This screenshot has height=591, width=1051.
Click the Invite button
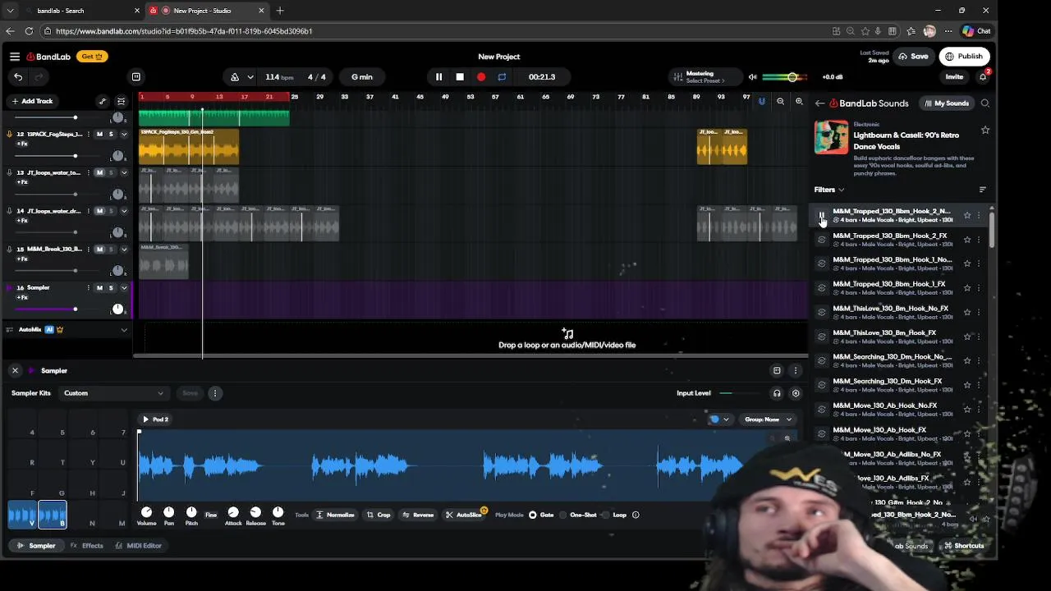click(954, 77)
